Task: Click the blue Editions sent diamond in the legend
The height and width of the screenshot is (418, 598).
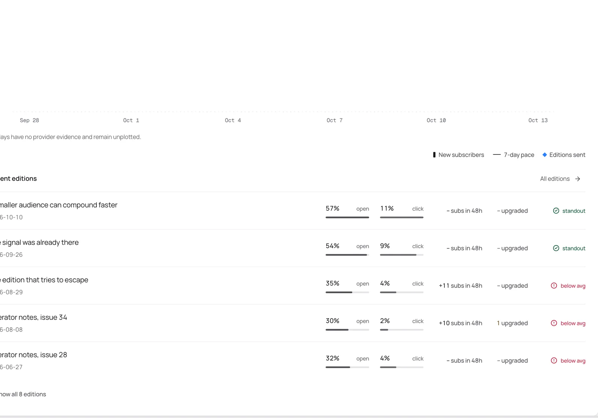Action: tap(545, 155)
